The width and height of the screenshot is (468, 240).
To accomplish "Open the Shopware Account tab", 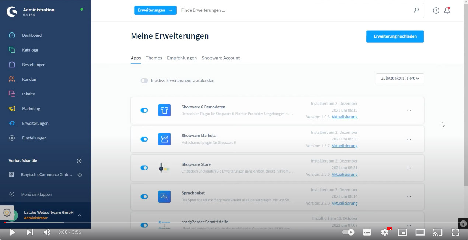I will (220, 58).
